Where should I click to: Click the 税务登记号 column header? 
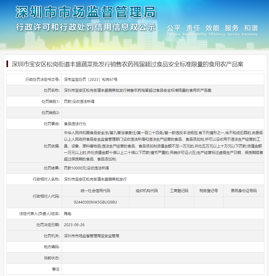pyautogui.click(x=209, y=191)
